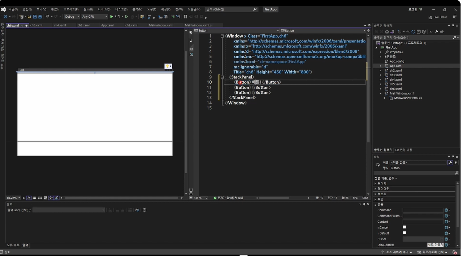
Task: Open the 출력 보기 선택 dropdown
Action: tap(69, 210)
